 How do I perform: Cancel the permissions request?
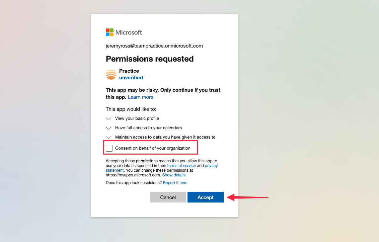click(x=168, y=197)
